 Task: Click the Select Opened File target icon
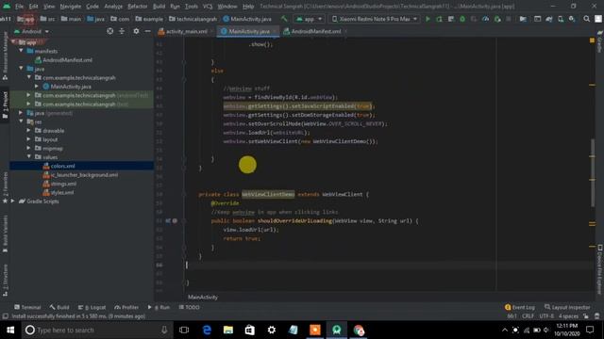point(110,31)
